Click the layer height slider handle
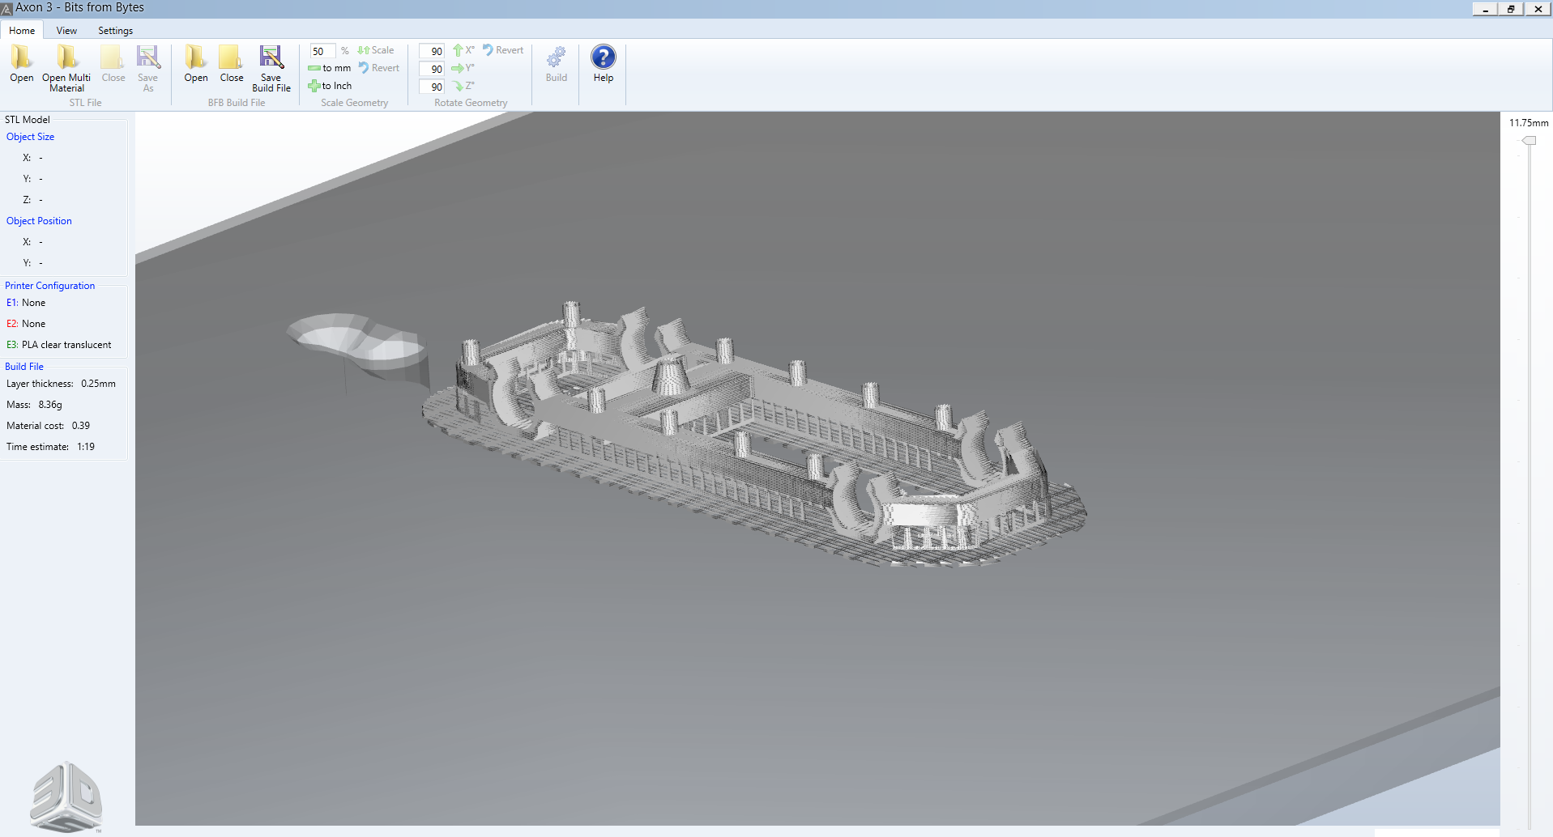This screenshot has height=837, width=1553. click(x=1529, y=141)
